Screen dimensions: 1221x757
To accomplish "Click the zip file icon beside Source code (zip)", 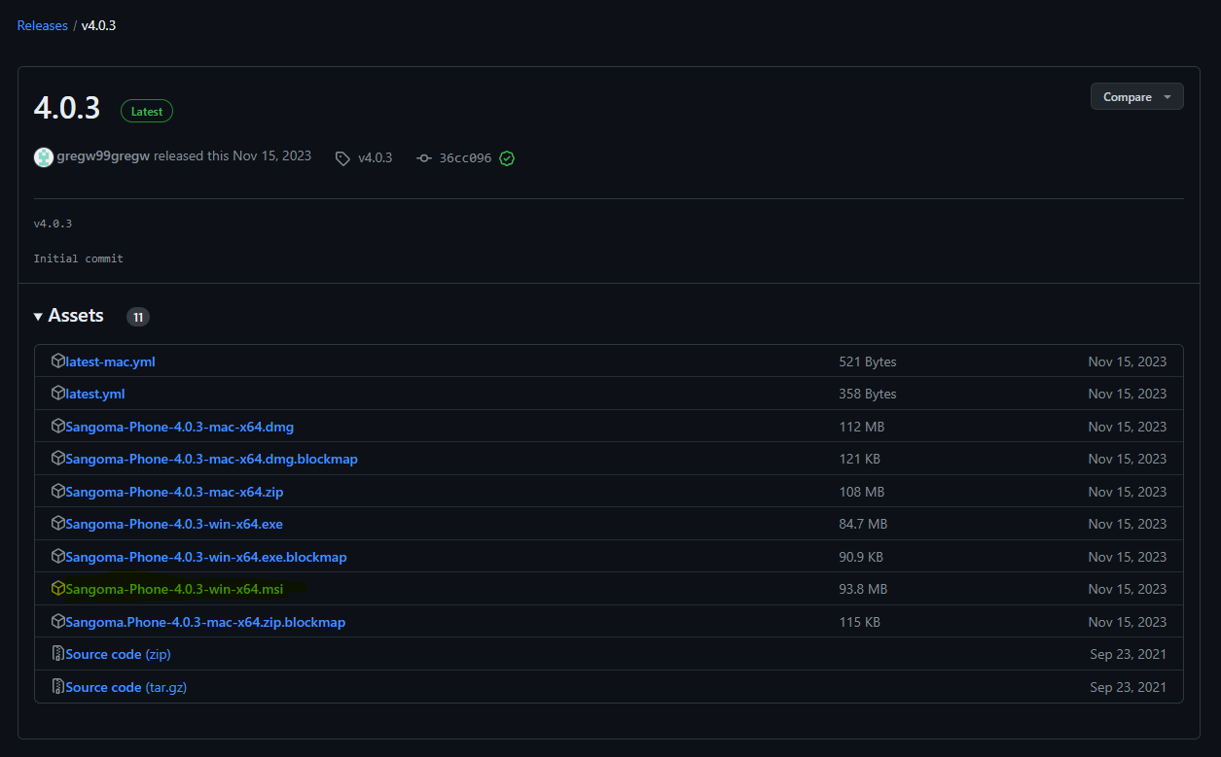I will click(57, 654).
